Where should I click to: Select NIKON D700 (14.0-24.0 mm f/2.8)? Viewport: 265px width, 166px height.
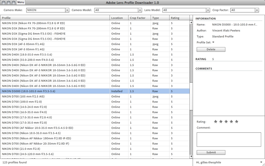click(95, 107)
